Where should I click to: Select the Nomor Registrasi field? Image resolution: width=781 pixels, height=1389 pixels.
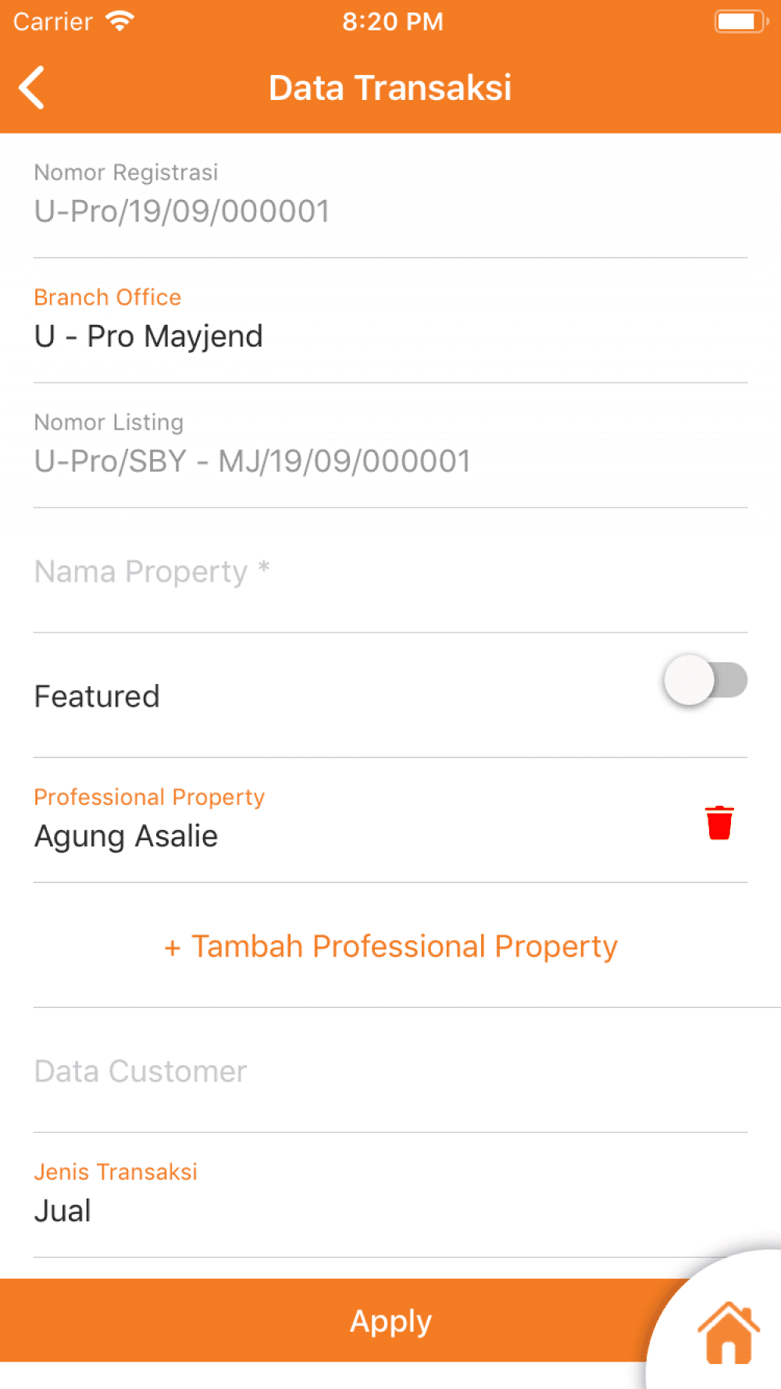pos(390,196)
